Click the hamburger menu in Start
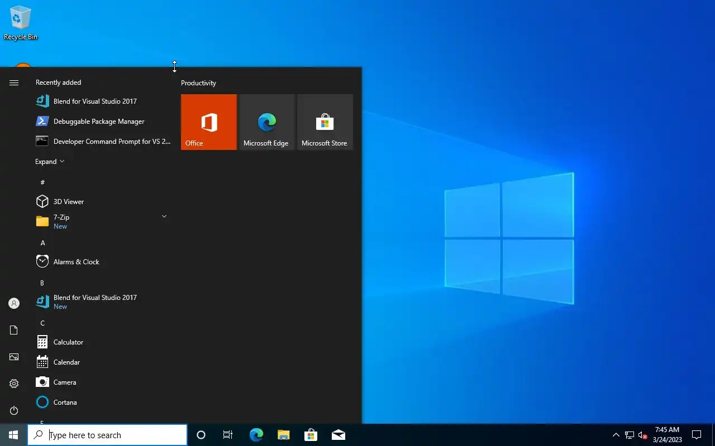Image resolution: width=715 pixels, height=446 pixels. [x=14, y=83]
